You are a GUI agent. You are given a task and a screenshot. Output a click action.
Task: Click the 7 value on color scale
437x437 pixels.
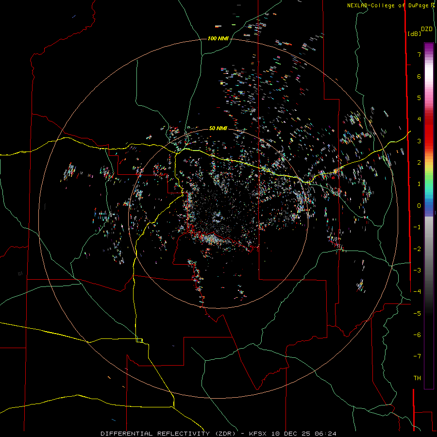[x=419, y=54]
